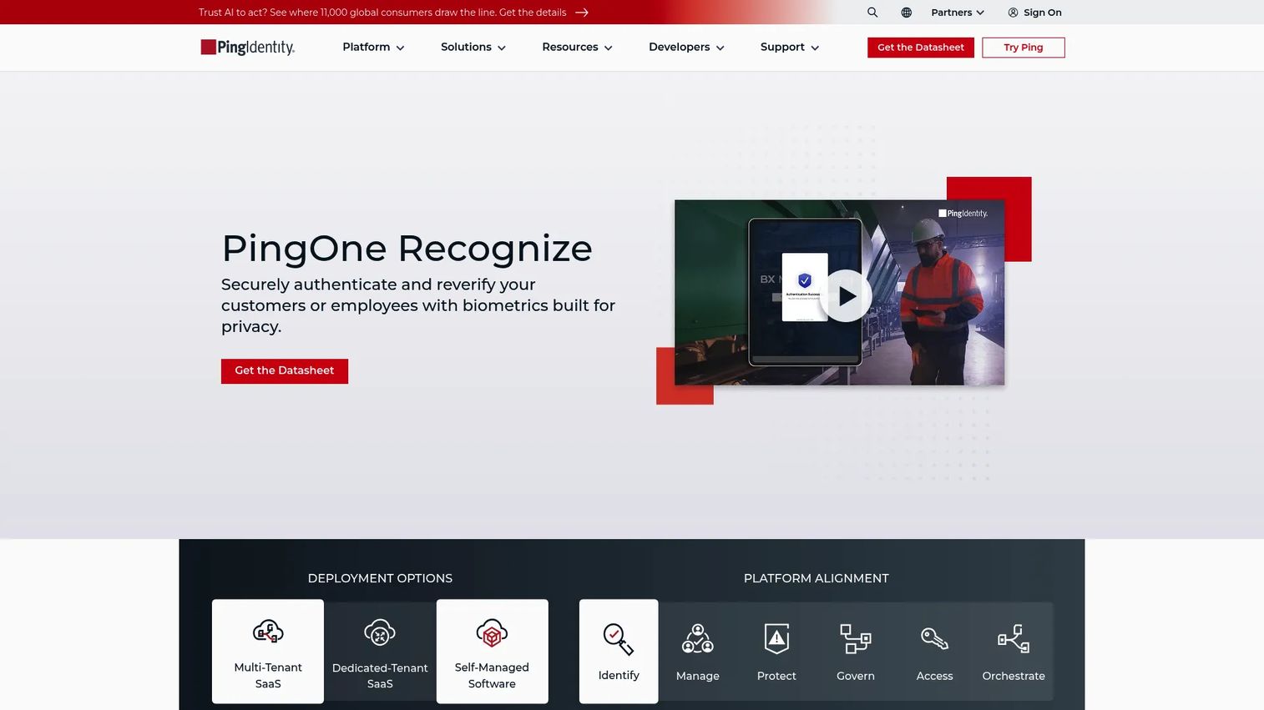Click the Govern label
Image resolution: width=1264 pixels, height=710 pixels.
[x=856, y=676]
